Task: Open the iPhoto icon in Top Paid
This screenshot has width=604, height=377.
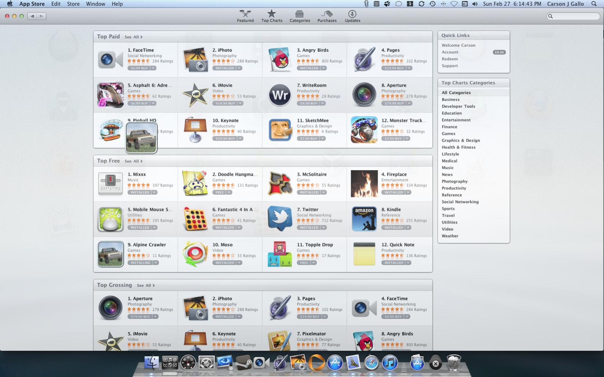Action: (x=195, y=60)
